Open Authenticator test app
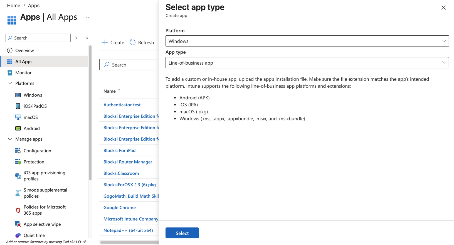The height and width of the screenshot is (245, 454). coord(122,105)
